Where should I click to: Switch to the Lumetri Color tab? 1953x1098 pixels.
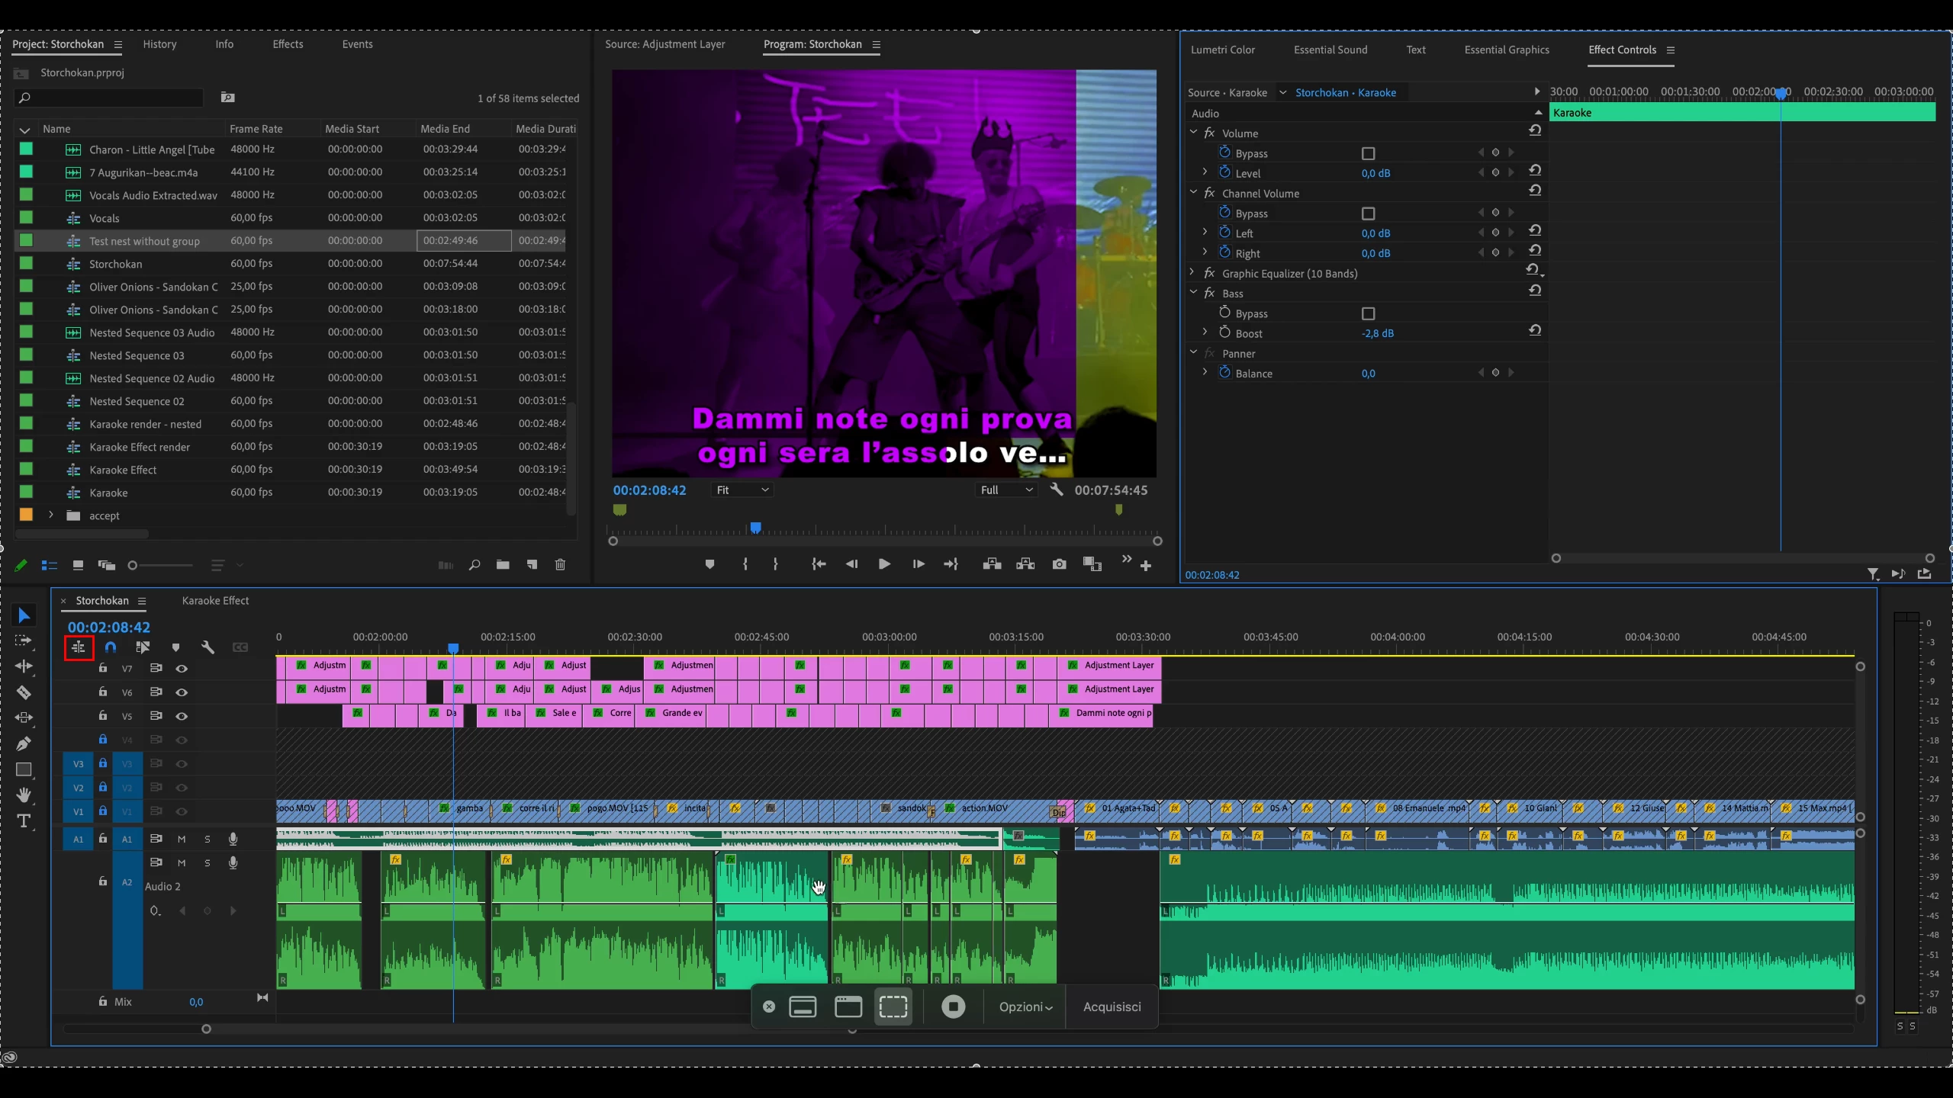1222,50
